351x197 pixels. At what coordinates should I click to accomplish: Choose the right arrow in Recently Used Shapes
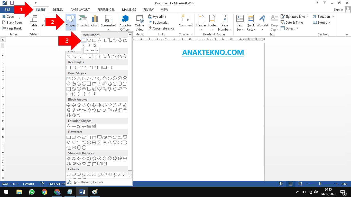(115, 40)
